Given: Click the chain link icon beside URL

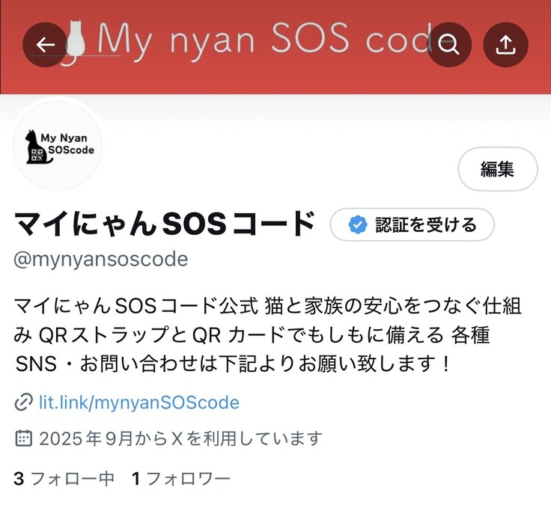Looking at the screenshot, I should pos(24,402).
